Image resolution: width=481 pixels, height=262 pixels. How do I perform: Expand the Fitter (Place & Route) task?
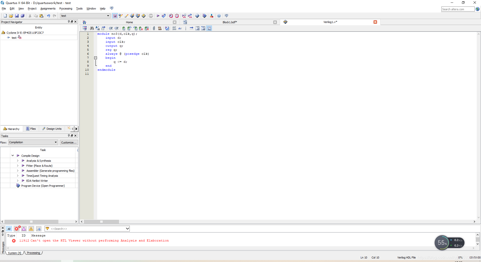(x=18, y=166)
